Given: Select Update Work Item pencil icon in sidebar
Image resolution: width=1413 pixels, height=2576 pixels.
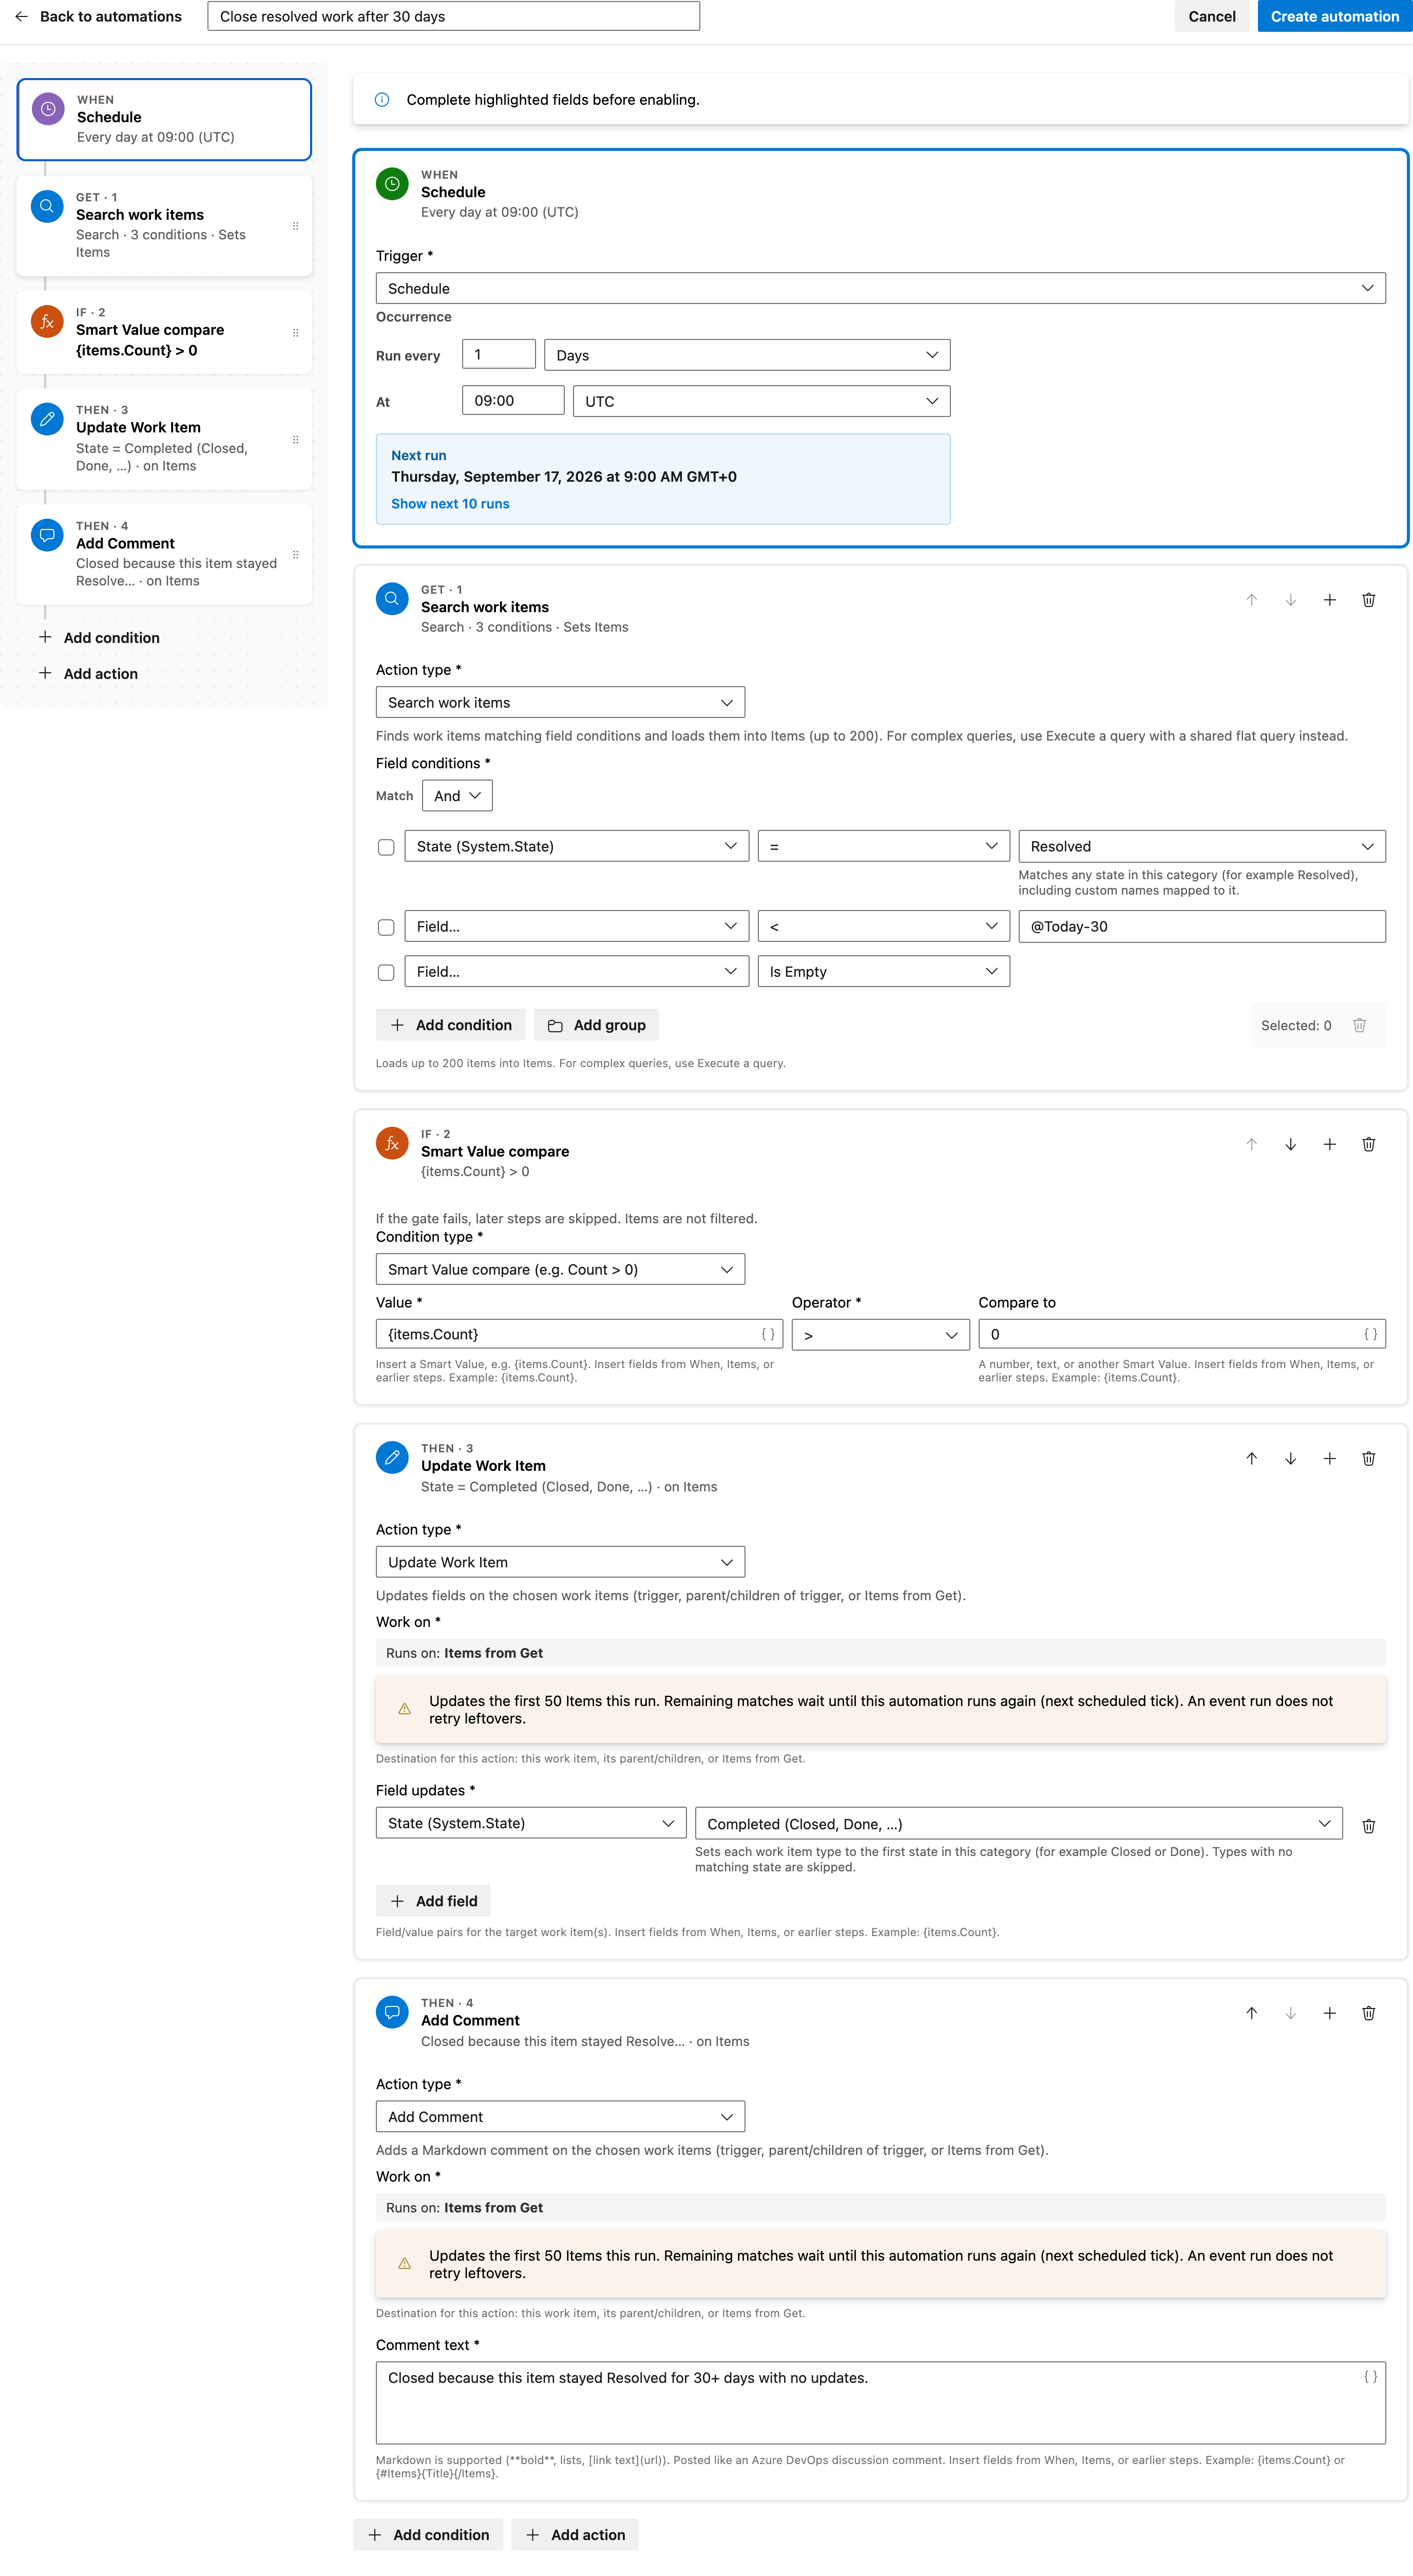Looking at the screenshot, I should [x=47, y=419].
